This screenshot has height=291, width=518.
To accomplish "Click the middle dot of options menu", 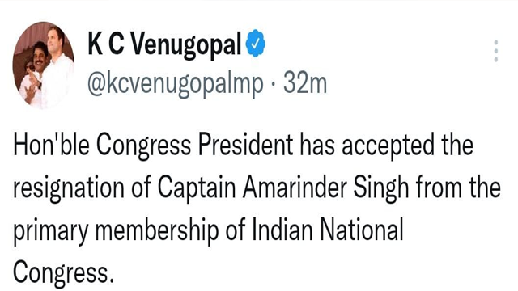I will coord(495,51).
